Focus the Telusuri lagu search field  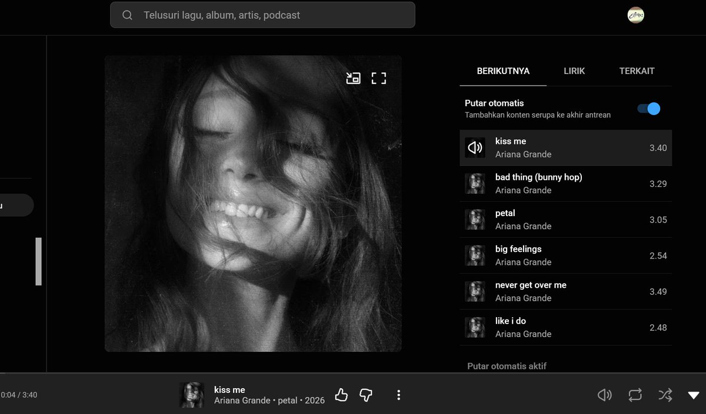coord(262,15)
